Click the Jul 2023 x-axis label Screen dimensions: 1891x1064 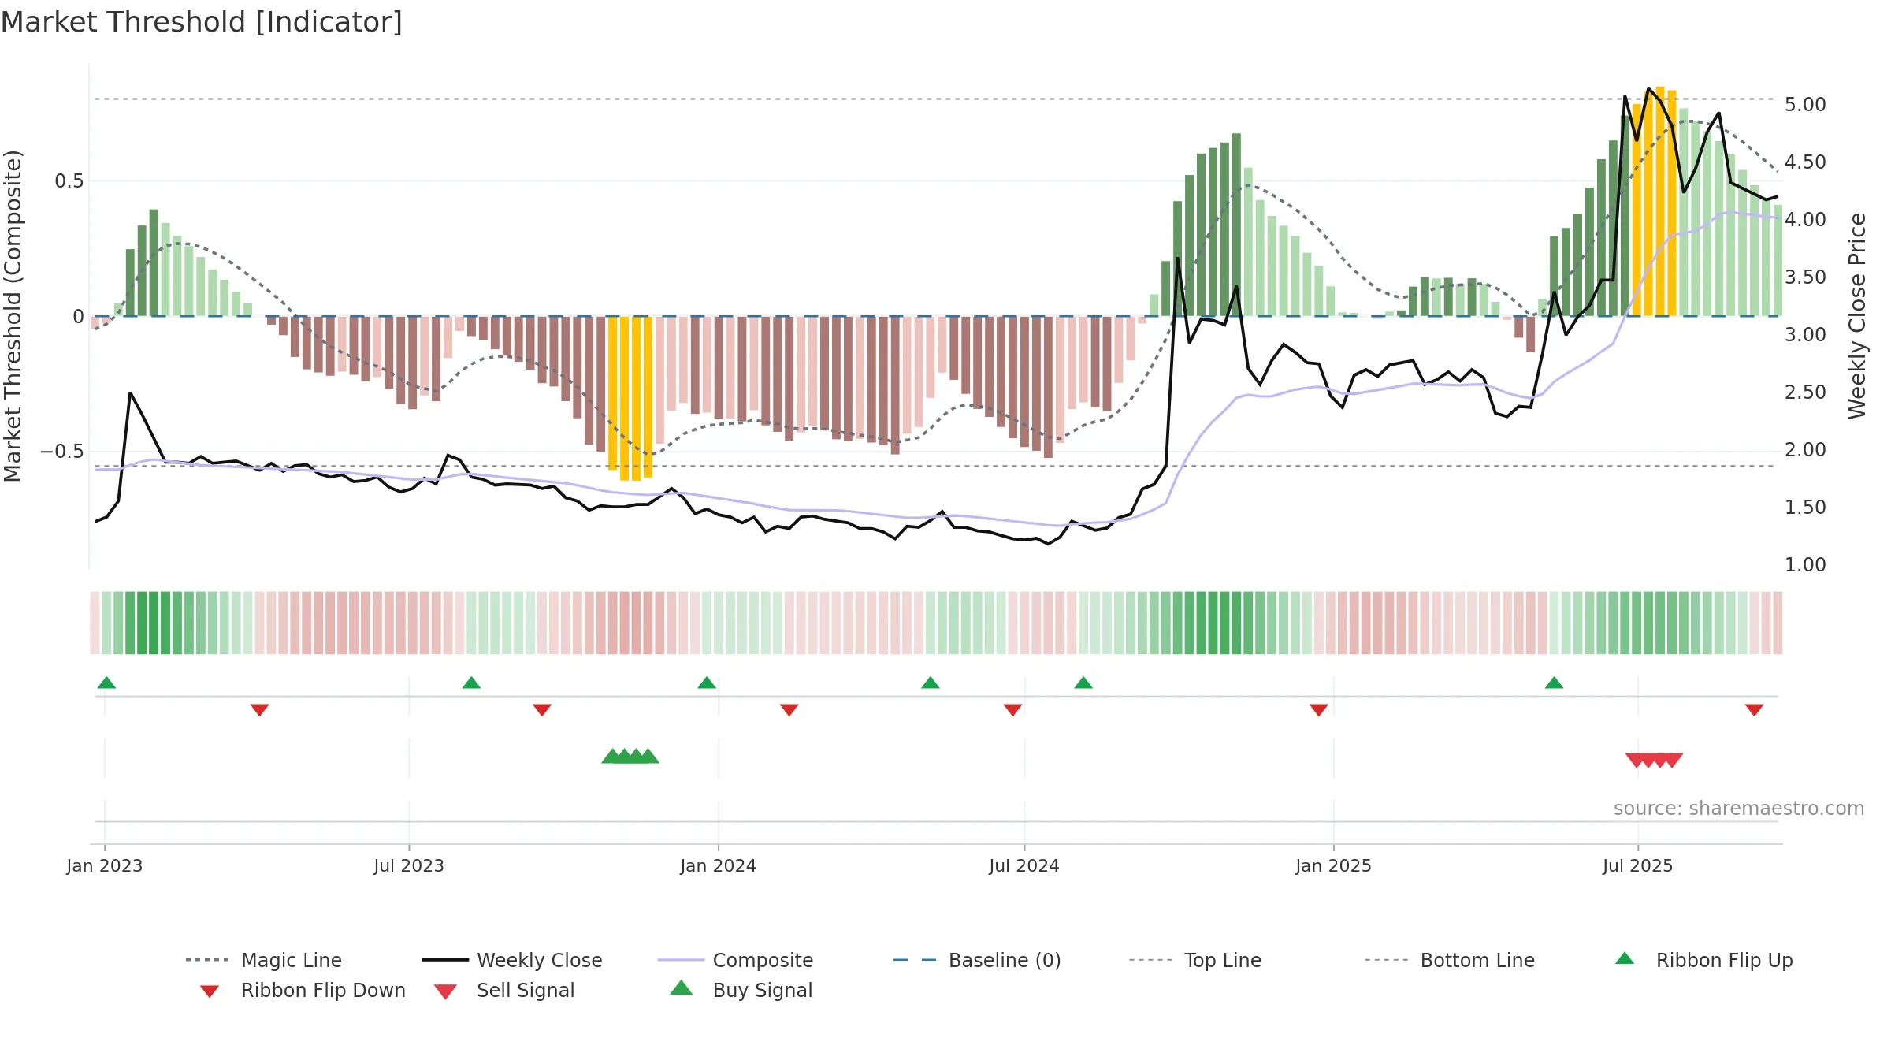[409, 865]
